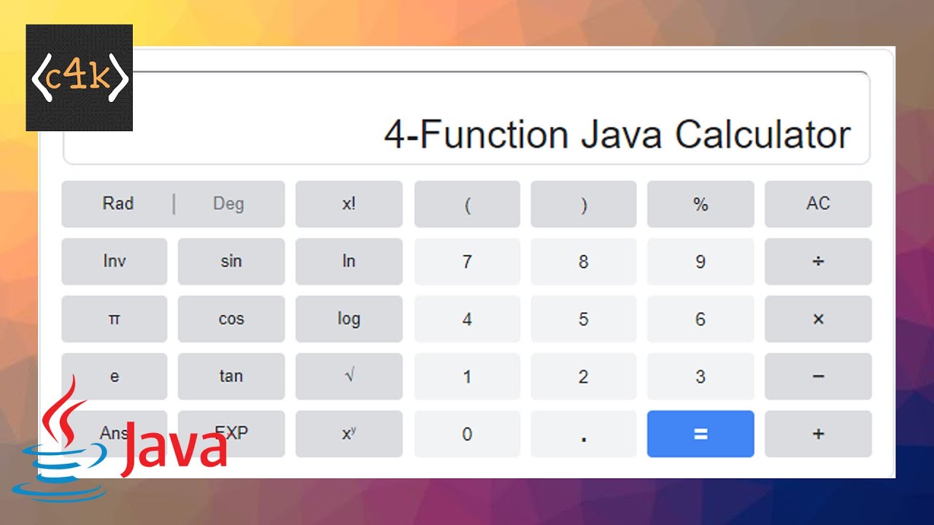Select the division operator key
The height and width of the screenshot is (525, 934).
[818, 261]
